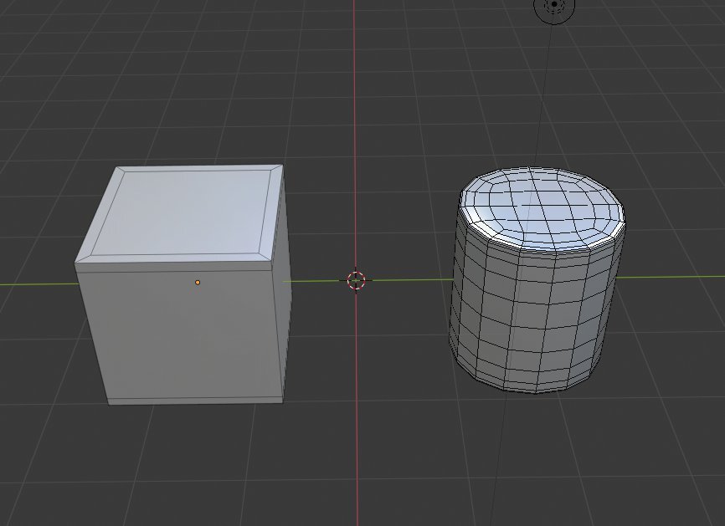Image resolution: width=725 pixels, height=526 pixels.
Task: Select the wireframe cylinder object
Action: click(x=537, y=280)
